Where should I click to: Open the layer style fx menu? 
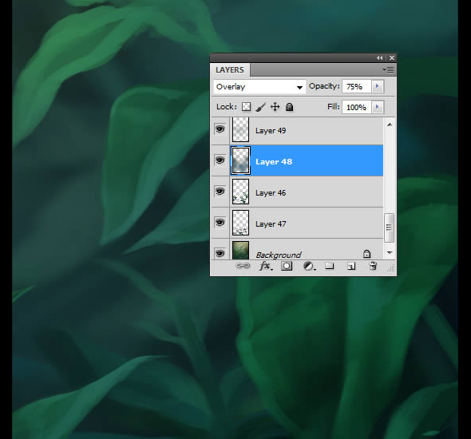pyautogui.click(x=266, y=266)
